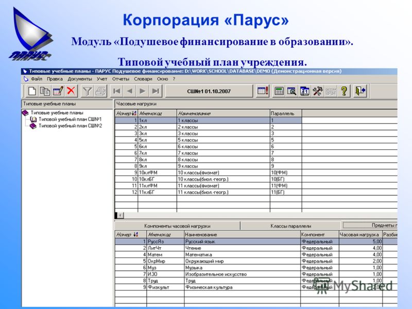Click the duplicate record (two pages) icon
The image size is (412, 309).
(45, 91)
